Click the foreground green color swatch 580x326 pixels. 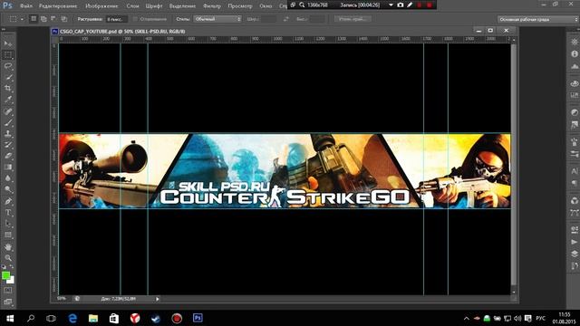pos(5,275)
